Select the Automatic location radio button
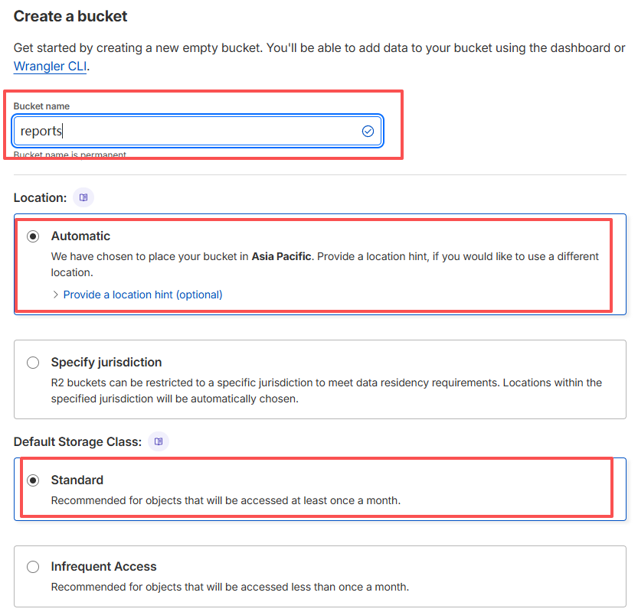This screenshot has width=638, height=612. point(33,236)
